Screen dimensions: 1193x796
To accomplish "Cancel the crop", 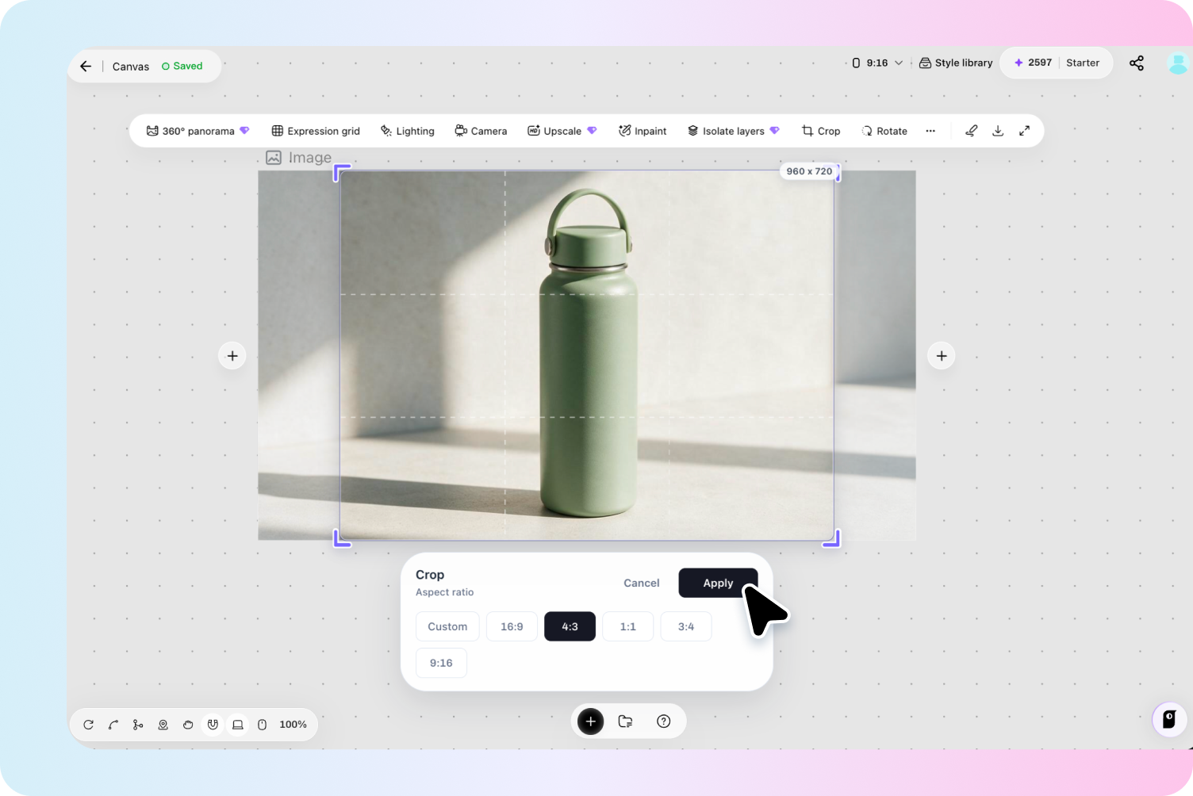I will coord(641,583).
